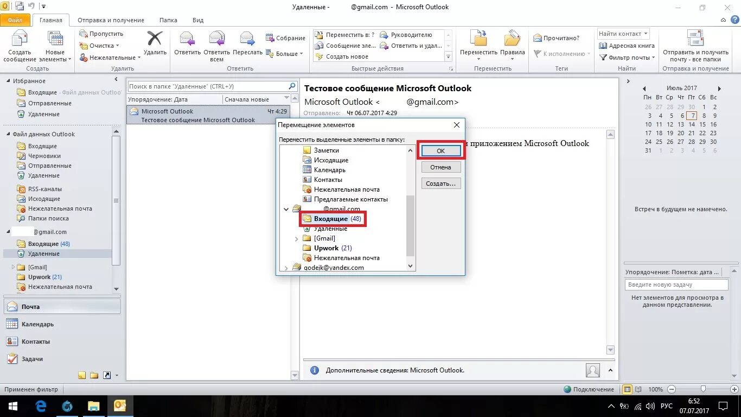Select the Create new (Создать новое) quick step
This screenshot has height=417, width=741.
coord(342,56)
